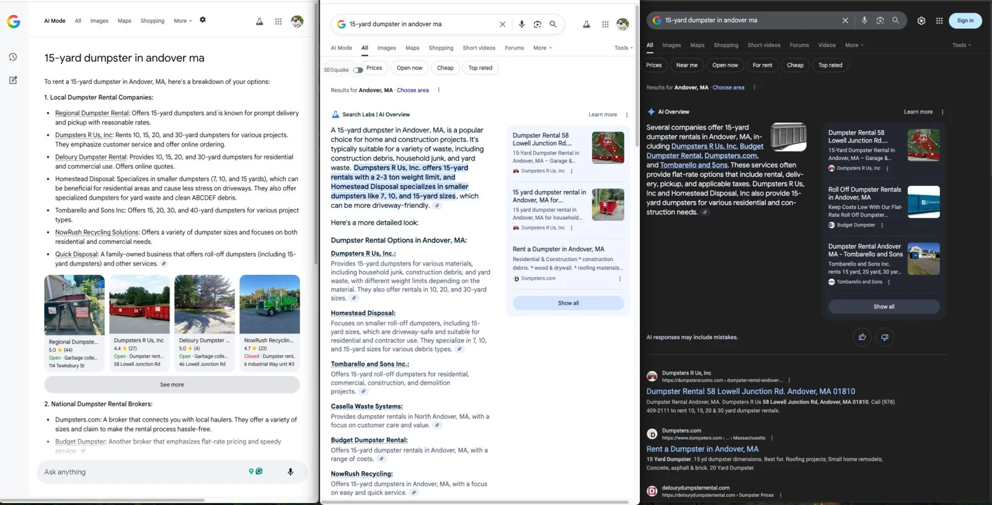Open the settings gear beside More in AI Mode panel
The height and width of the screenshot is (505, 992).
click(203, 20)
